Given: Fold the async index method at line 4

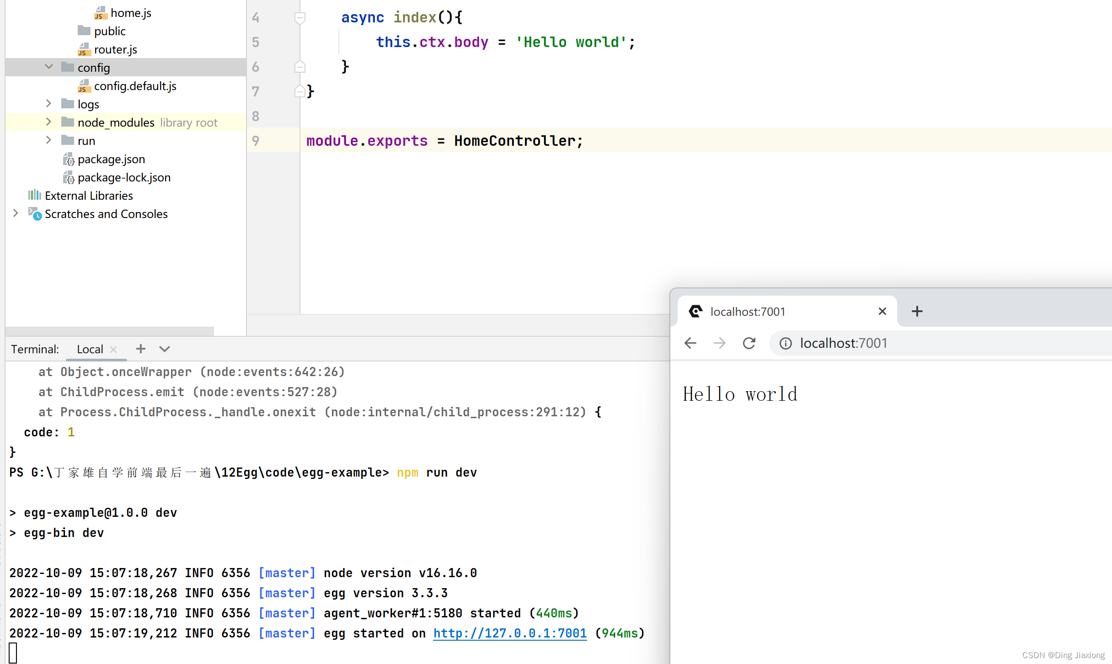Looking at the screenshot, I should point(300,18).
